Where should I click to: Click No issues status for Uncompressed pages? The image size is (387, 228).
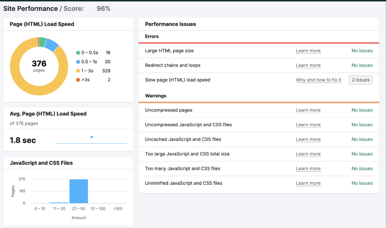click(362, 110)
